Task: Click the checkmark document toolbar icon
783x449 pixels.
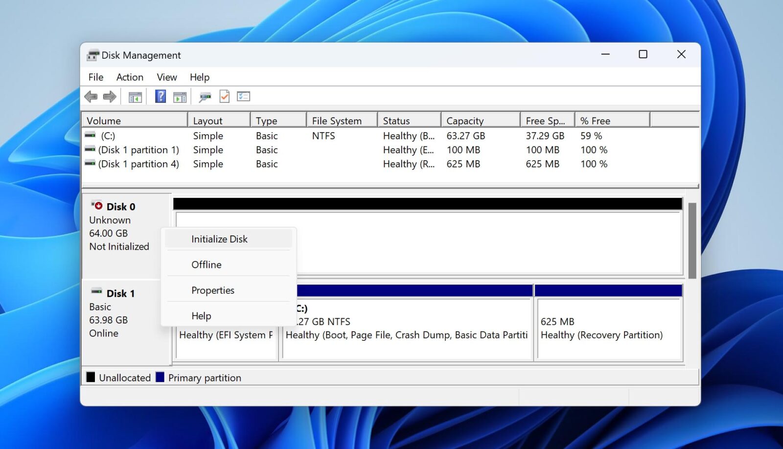Action: [x=225, y=96]
